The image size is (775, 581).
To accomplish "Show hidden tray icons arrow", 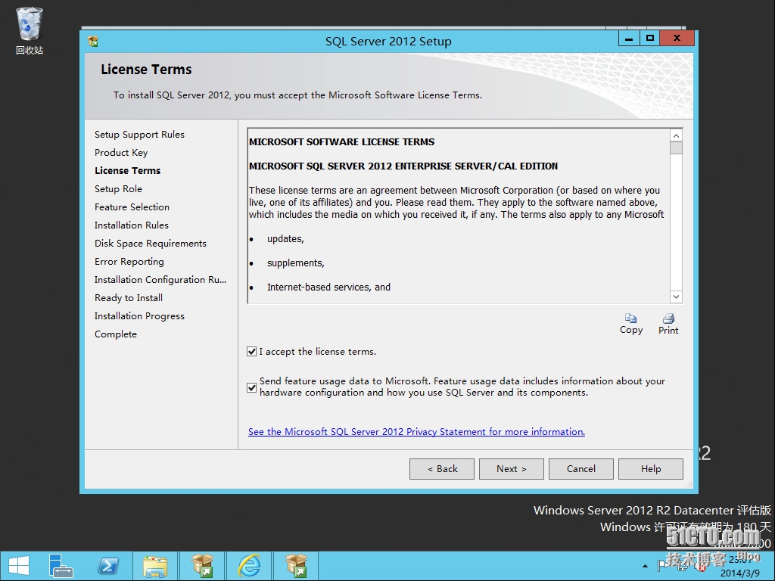I will click(x=645, y=566).
